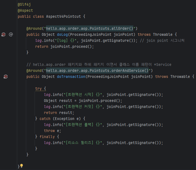Viewport: 196px width, 170px height.
Task: Click the @Aspect annotation
Action: pyautogui.click(x=25, y=11)
